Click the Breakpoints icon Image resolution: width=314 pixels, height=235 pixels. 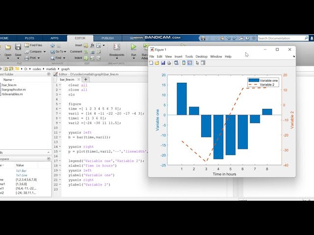tap(117, 47)
